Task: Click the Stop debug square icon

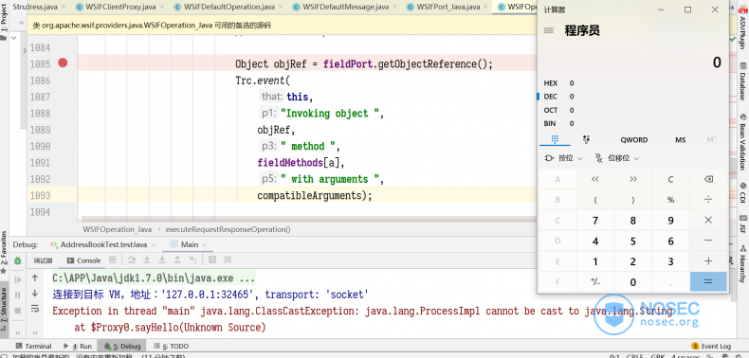Action: click(x=18, y=311)
